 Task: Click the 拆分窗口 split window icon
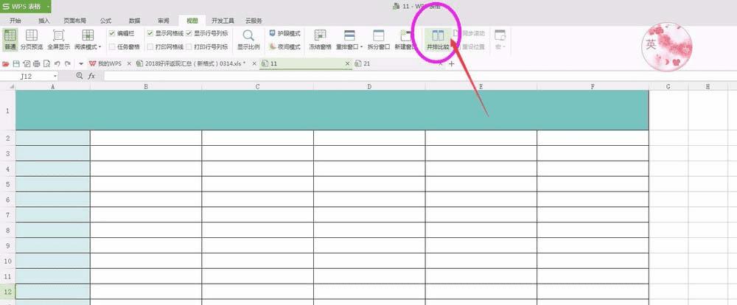378,35
